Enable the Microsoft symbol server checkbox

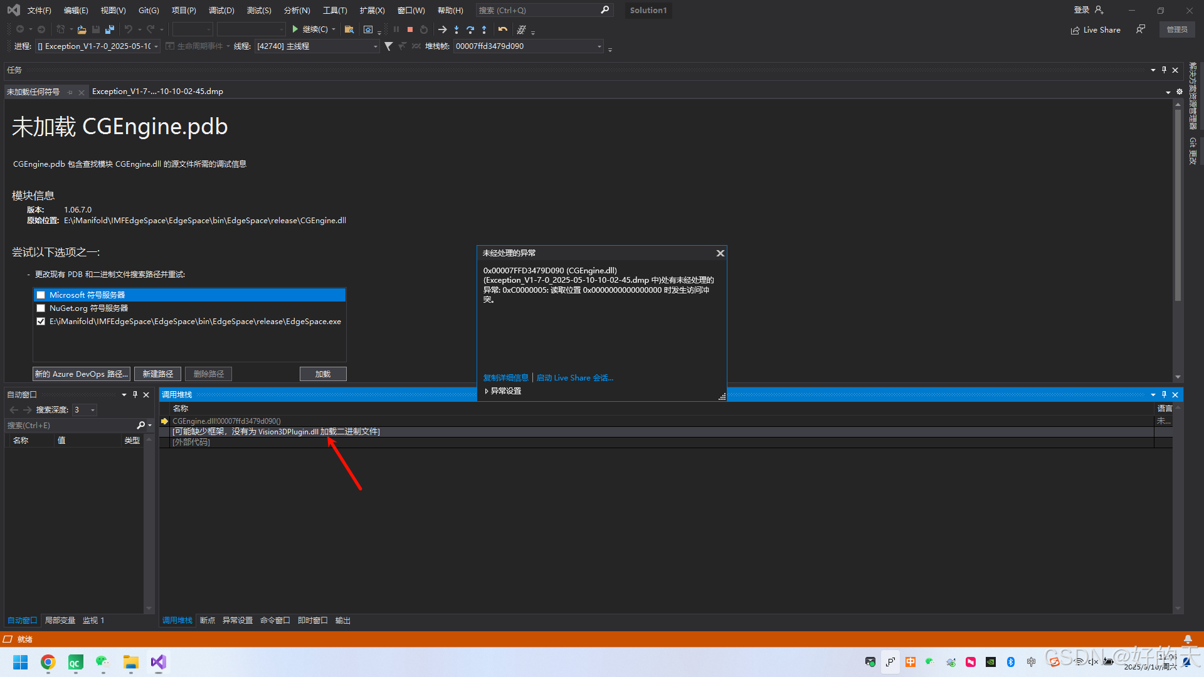tap(41, 295)
